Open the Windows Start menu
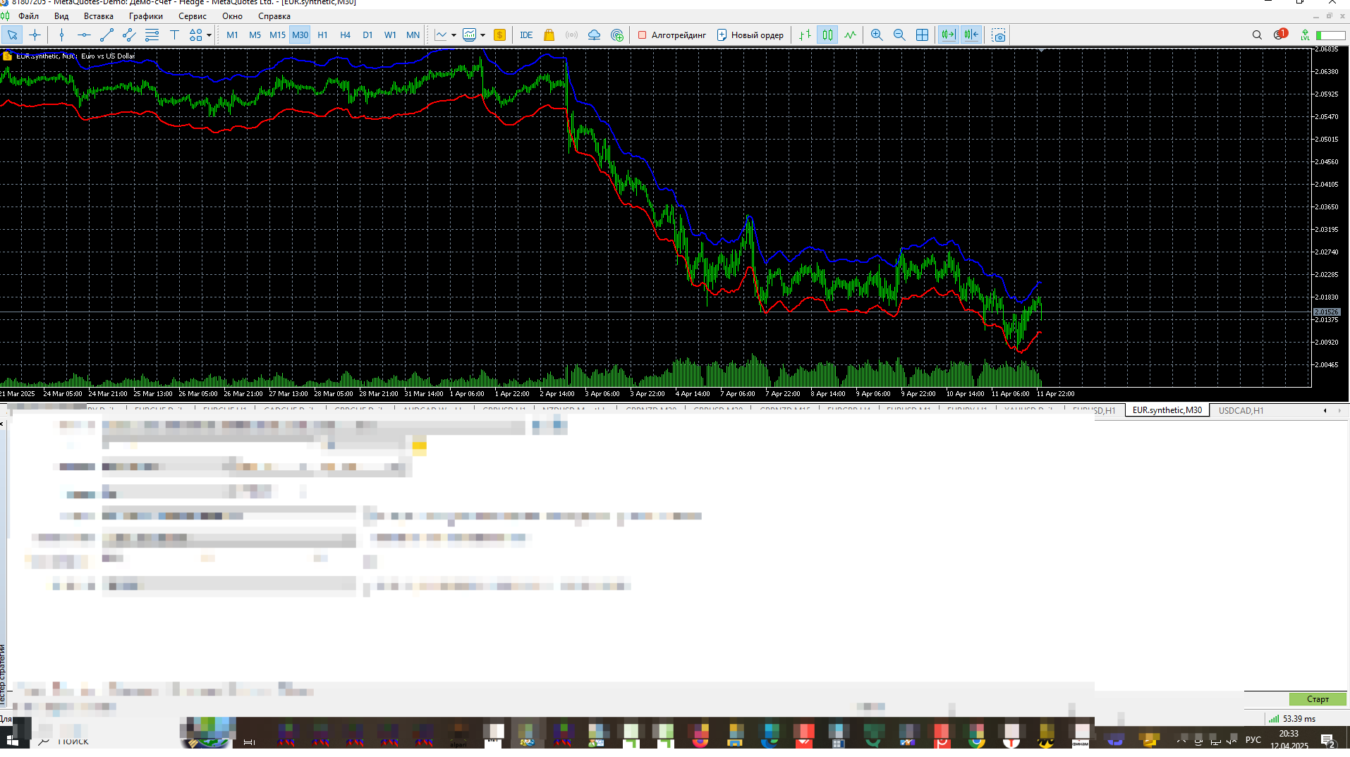The width and height of the screenshot is (1350, 757). (12, 740)
